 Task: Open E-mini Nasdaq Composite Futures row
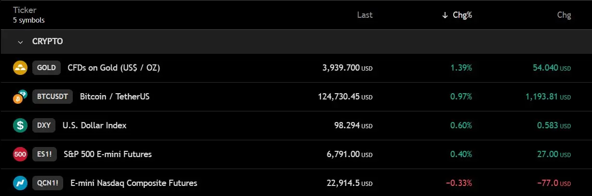[296, 183]
